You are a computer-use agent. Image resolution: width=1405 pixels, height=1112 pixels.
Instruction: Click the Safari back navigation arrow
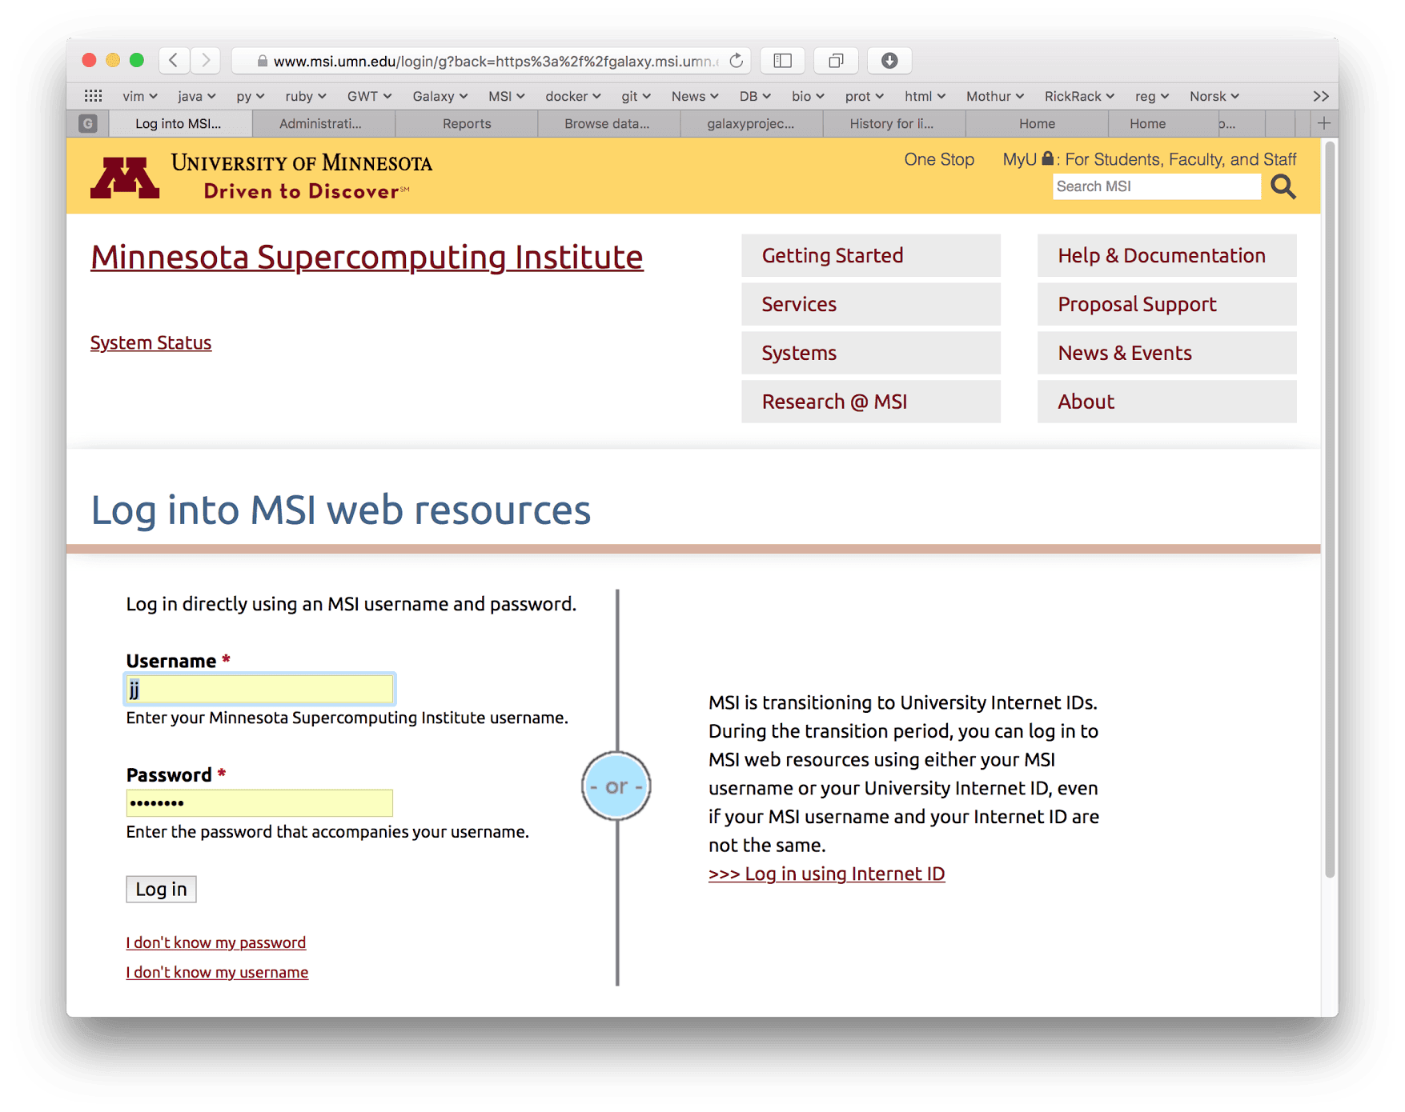[174, 61]
